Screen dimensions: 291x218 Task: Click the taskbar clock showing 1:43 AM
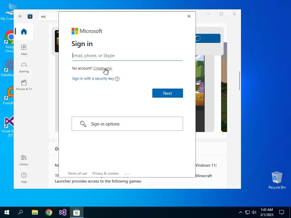pyautogui.click(x=267, y=212)
